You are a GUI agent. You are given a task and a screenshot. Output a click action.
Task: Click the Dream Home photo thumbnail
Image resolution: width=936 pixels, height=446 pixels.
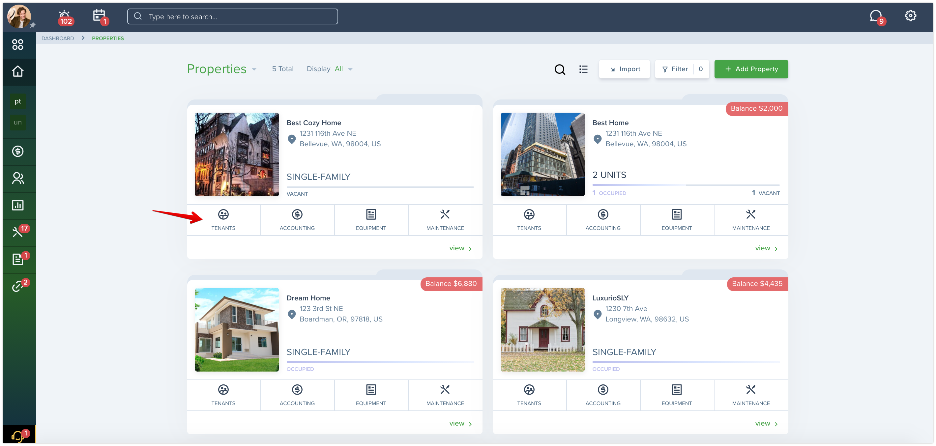pos(237,330)
